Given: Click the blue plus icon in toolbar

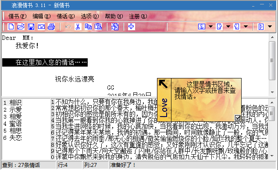Looking at the screenshot, I should pyautogui.click(x=131, y=27).
